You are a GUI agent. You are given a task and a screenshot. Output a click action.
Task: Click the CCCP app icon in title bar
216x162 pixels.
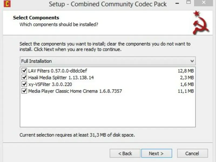pos(8,4)
